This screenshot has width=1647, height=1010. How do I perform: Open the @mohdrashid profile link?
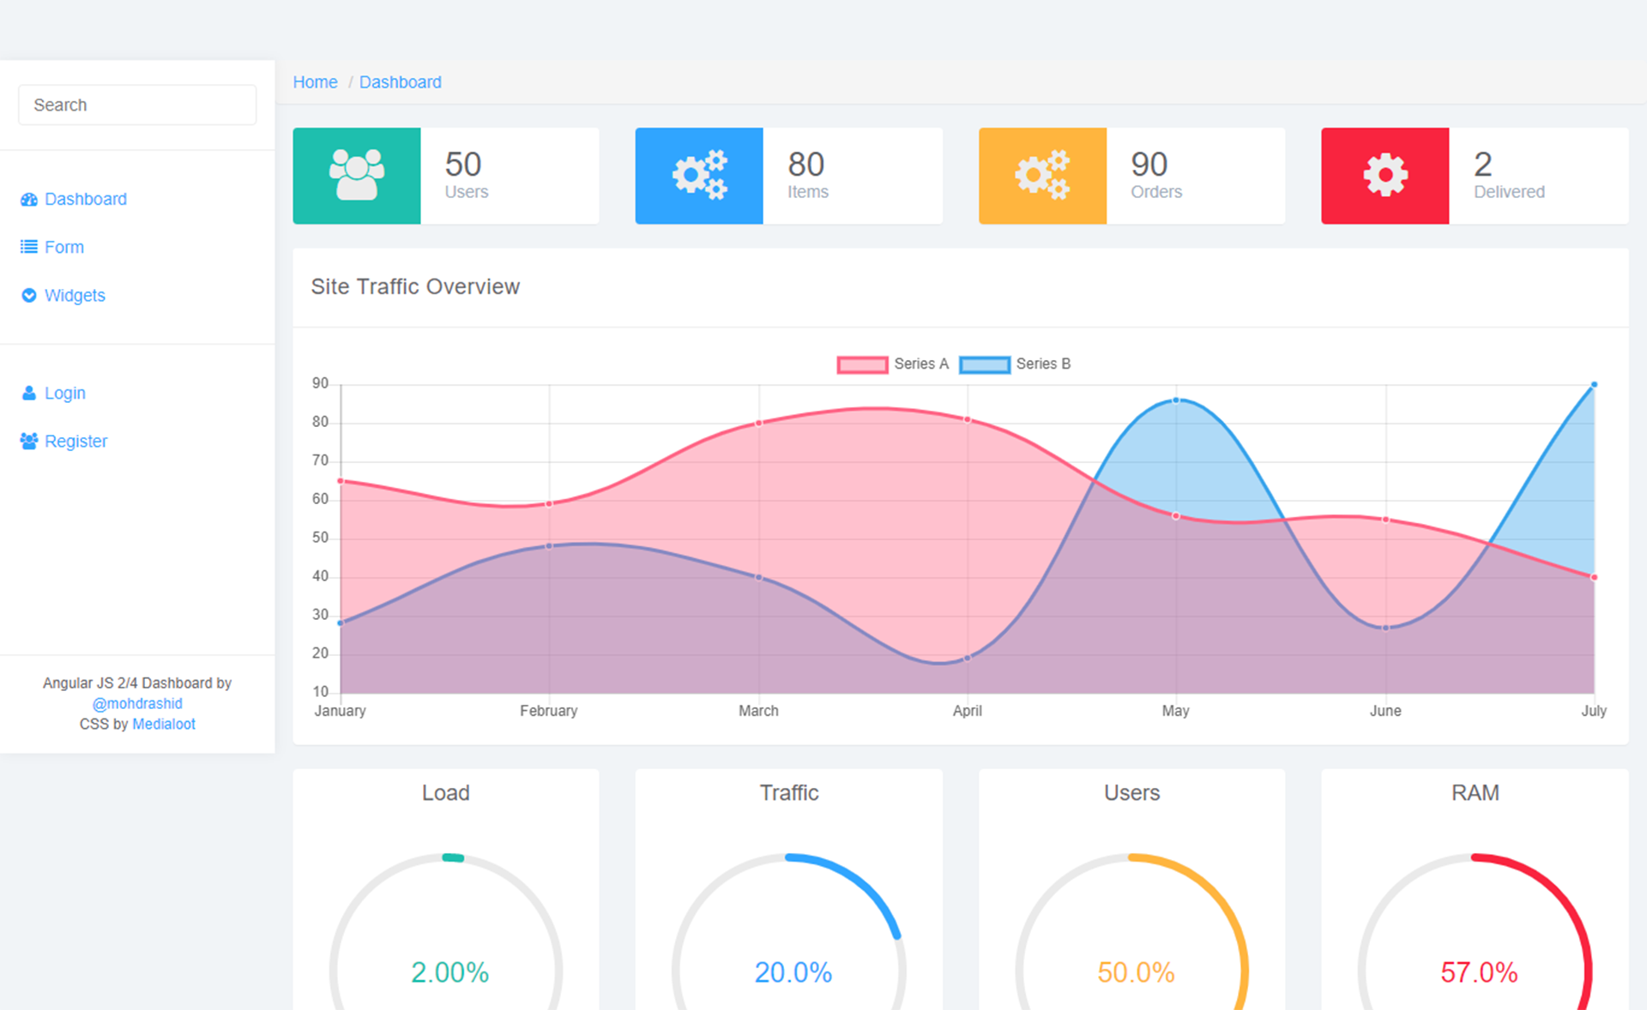137,703
